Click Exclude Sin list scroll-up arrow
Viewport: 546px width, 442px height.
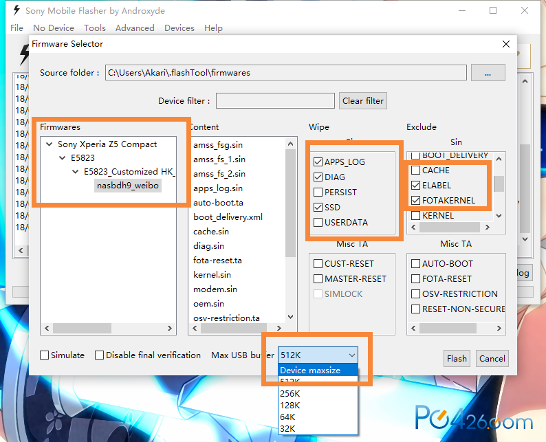coord(499,159)
